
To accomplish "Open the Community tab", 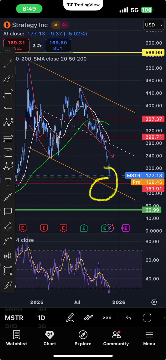I will pos(116,338).
